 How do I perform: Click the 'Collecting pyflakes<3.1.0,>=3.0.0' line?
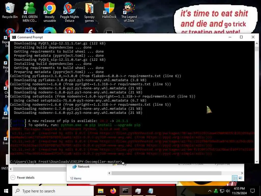point(95,76)
